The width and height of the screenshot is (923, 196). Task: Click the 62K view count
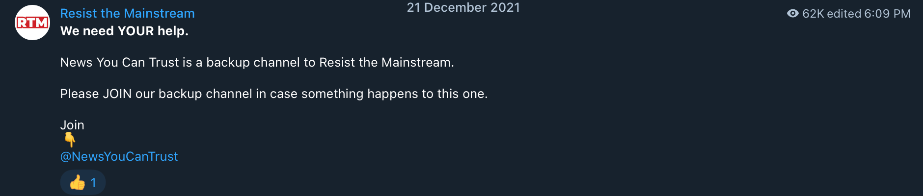point(813,14)
